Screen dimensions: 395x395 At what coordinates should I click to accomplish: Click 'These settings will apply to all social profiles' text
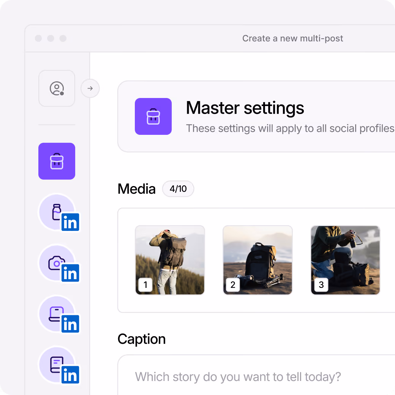(290, 128)
